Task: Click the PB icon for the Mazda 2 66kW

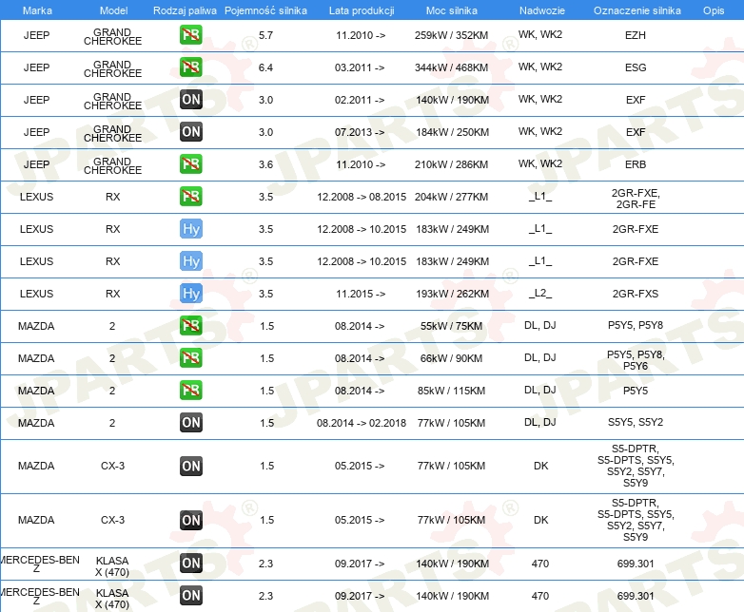Action: point(191,358)
